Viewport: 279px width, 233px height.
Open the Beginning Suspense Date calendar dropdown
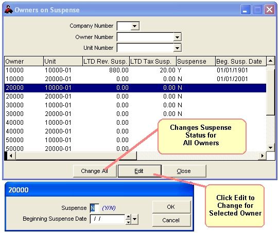[135, 219]
